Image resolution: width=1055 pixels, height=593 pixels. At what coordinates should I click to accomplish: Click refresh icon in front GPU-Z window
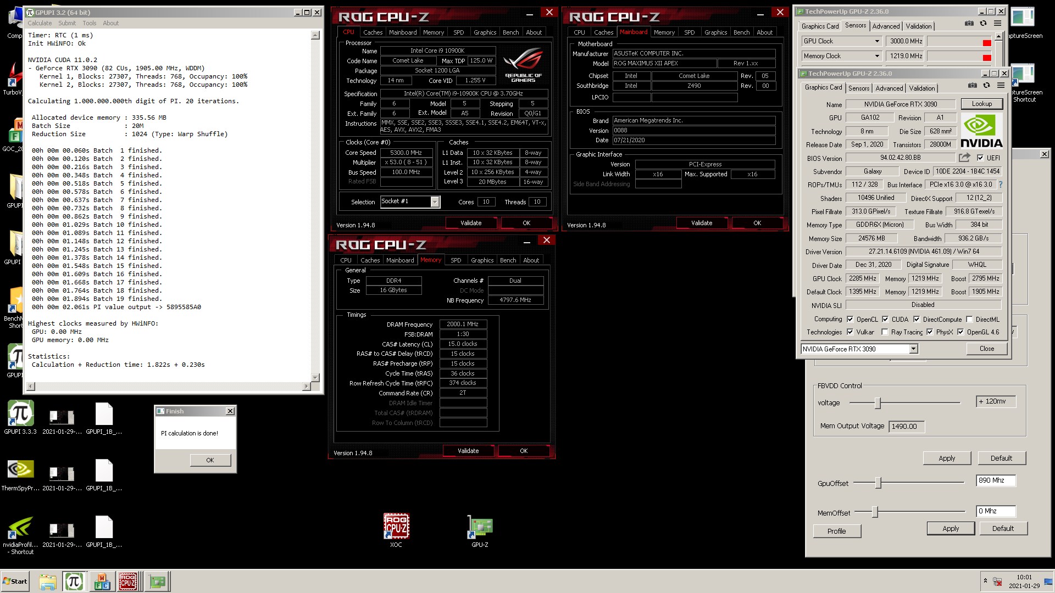[x=986, y=85]
